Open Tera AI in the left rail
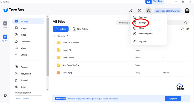This screenshot has width=194, height=109. 5,24
